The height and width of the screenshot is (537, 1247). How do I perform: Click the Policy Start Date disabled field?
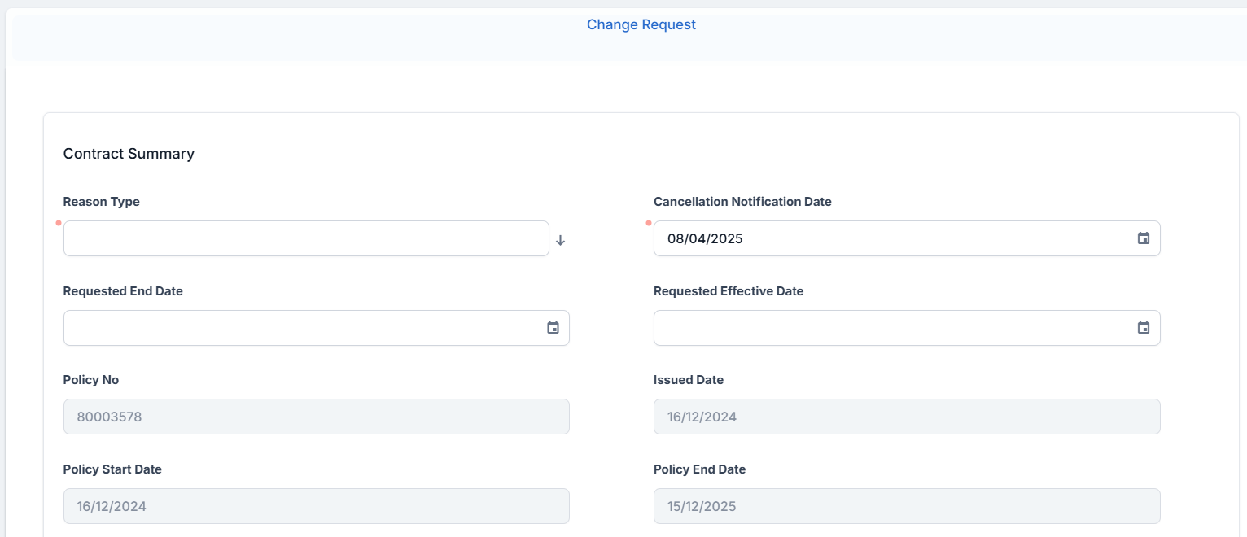coord(316,506)
